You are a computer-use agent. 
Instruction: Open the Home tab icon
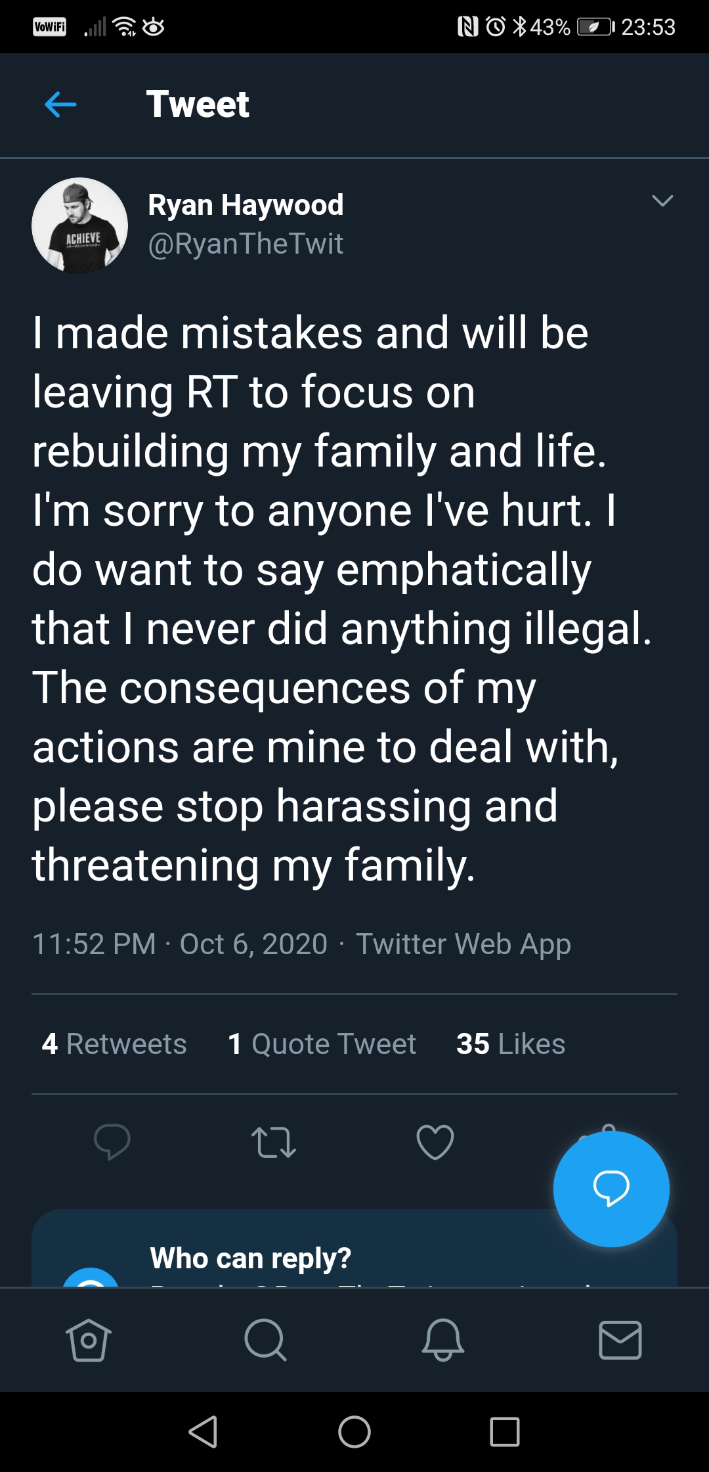tap(89, 1340)
